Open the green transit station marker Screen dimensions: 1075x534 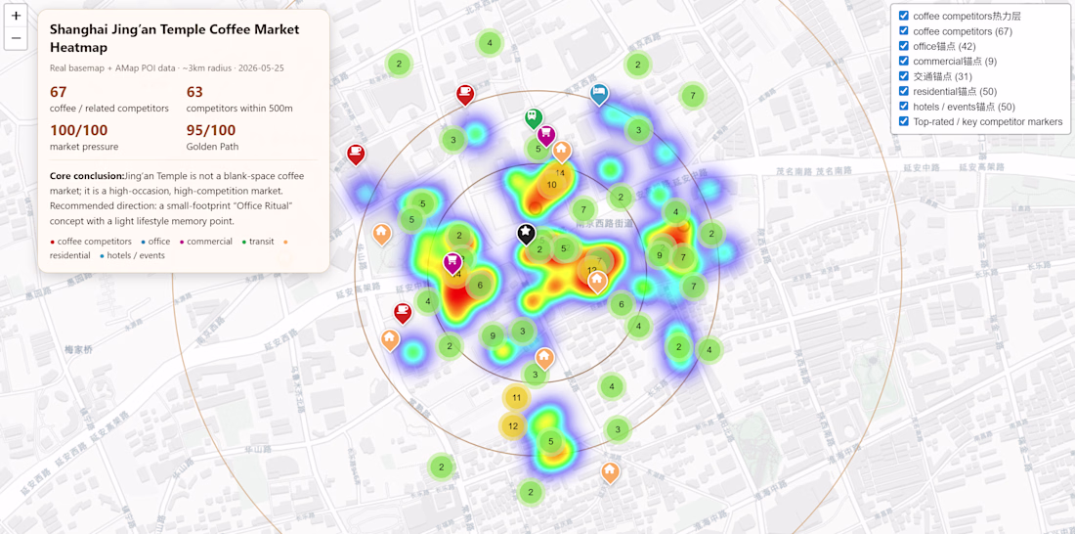point(534,118)
